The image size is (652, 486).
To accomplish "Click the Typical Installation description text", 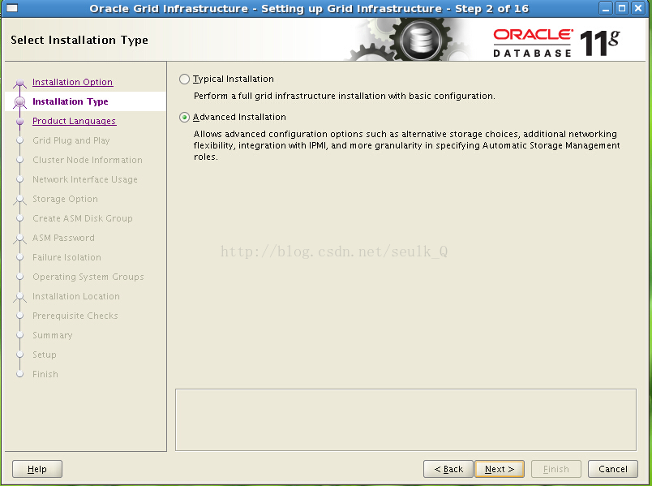I will (345, 96).
